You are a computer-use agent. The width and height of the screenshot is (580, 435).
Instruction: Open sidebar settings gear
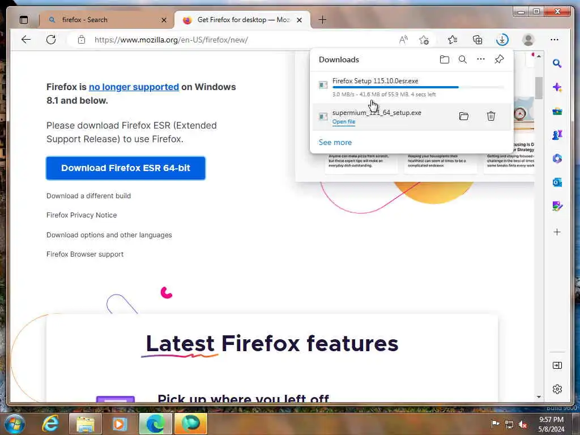(x=557, y=389)
